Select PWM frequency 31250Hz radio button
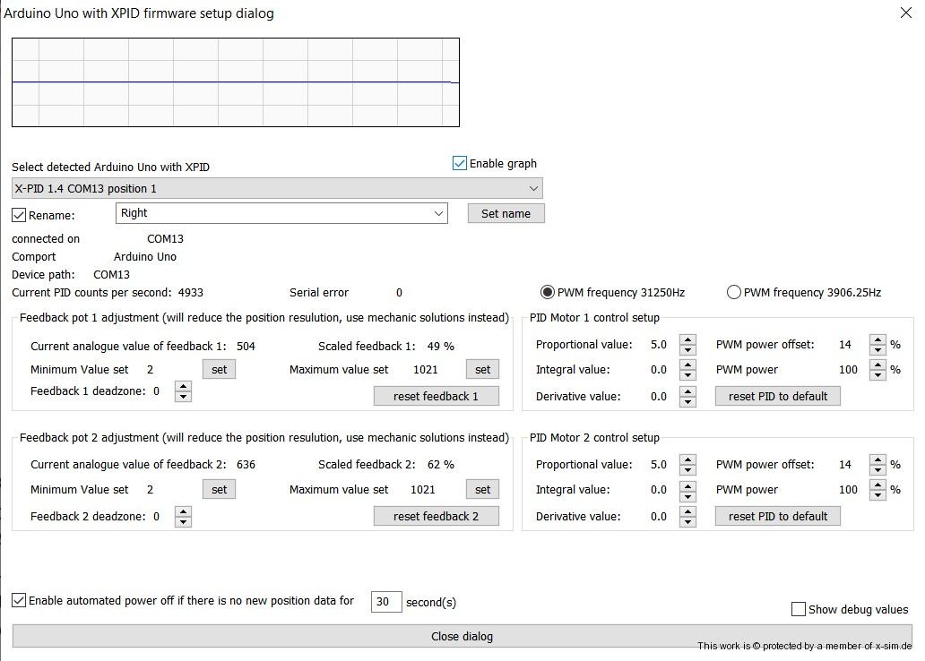Screen dimensions: 925x661 tap(547, 292)
